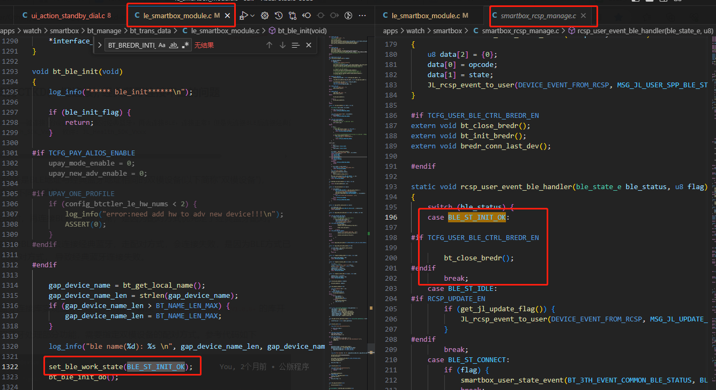Click the left-arrow previous revision icon
The height and width of the screenshot is (390, 716).
click(x=307, y=16)
